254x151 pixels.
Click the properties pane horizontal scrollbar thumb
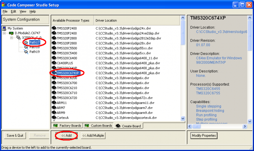(x=197, y=126)
